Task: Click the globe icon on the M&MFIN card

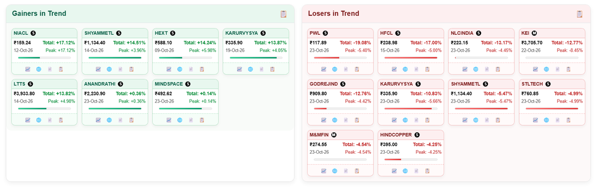Action: click(x=335, y=171)
